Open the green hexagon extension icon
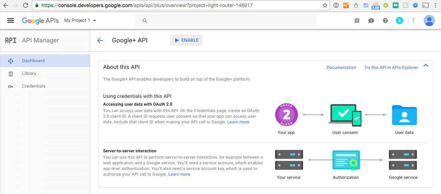The image size is (441, 194). click(386, 5)
